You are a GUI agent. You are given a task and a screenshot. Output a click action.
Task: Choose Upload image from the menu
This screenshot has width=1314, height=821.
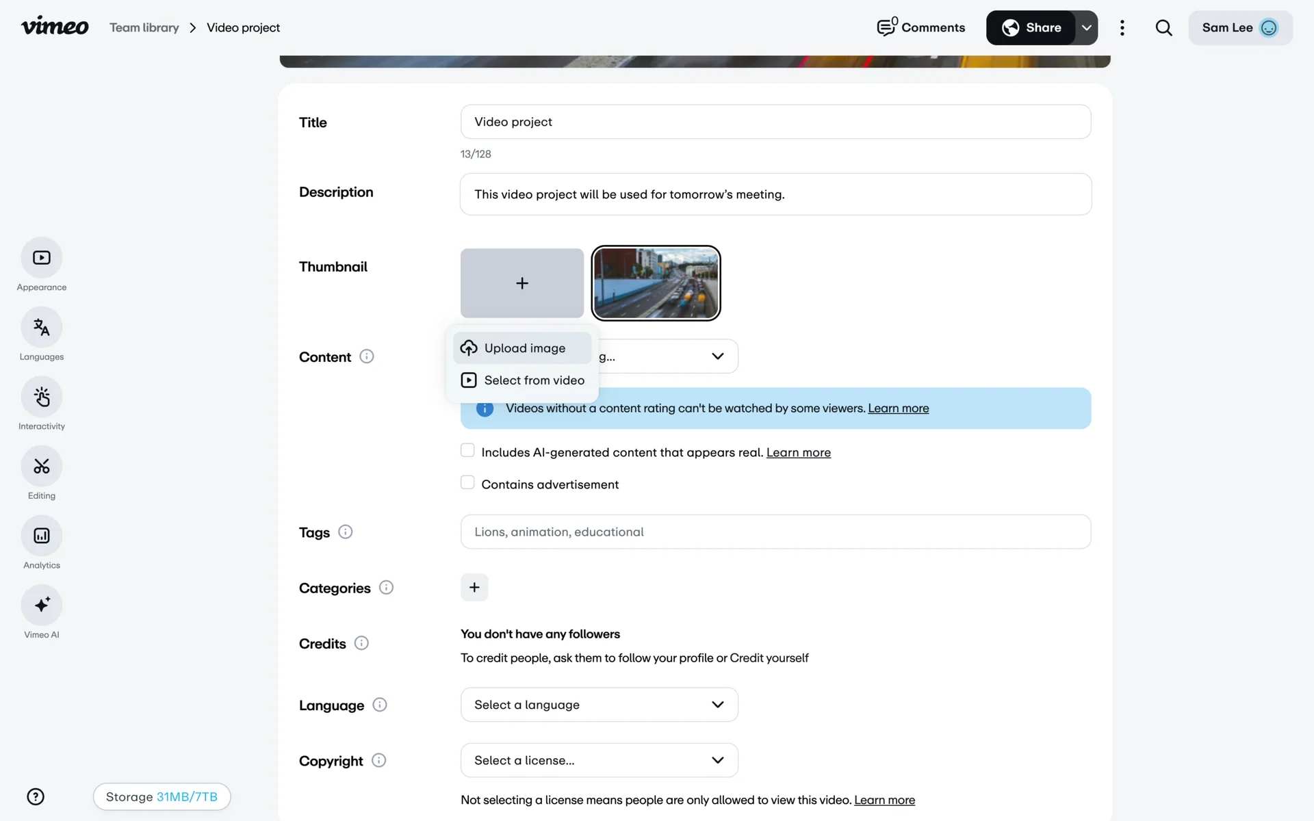coord(523,348)
